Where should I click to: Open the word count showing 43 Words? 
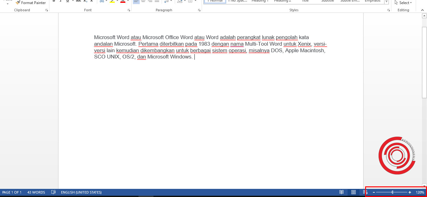[36, 192]
